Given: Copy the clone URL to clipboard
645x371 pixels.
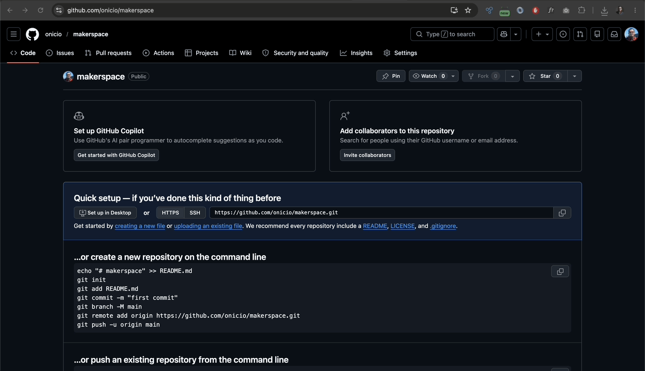Looking at the screenshot, I should coord(562,213).
